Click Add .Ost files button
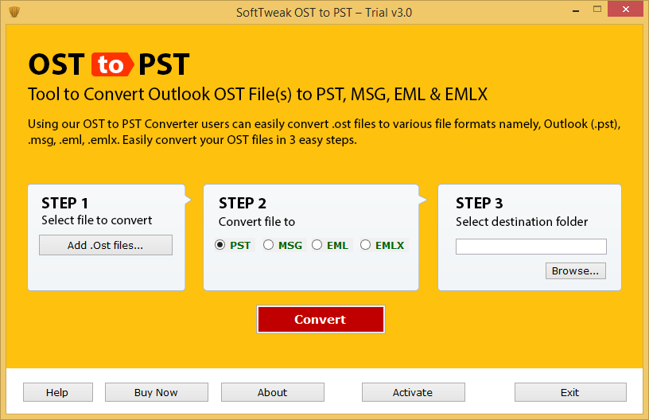Viewport: 649px width, 420px height. (106, 245)
